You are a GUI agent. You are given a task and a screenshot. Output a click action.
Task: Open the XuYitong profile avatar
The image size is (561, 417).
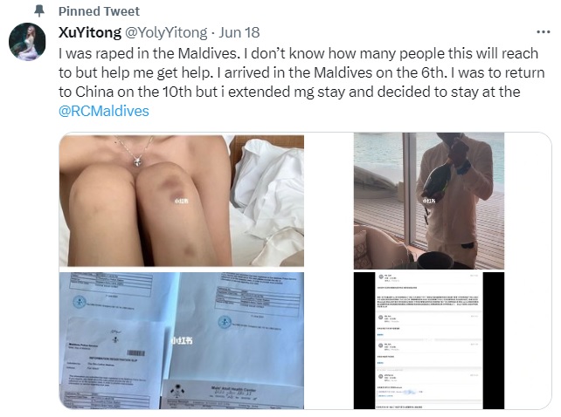27,42
